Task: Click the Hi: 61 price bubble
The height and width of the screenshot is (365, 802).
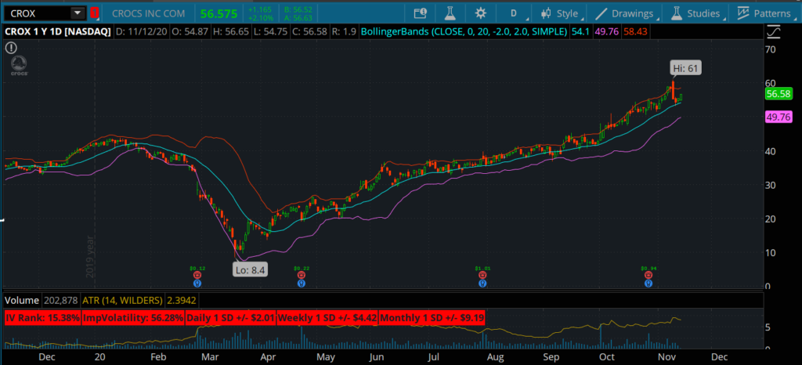Action: coord(685,68)
